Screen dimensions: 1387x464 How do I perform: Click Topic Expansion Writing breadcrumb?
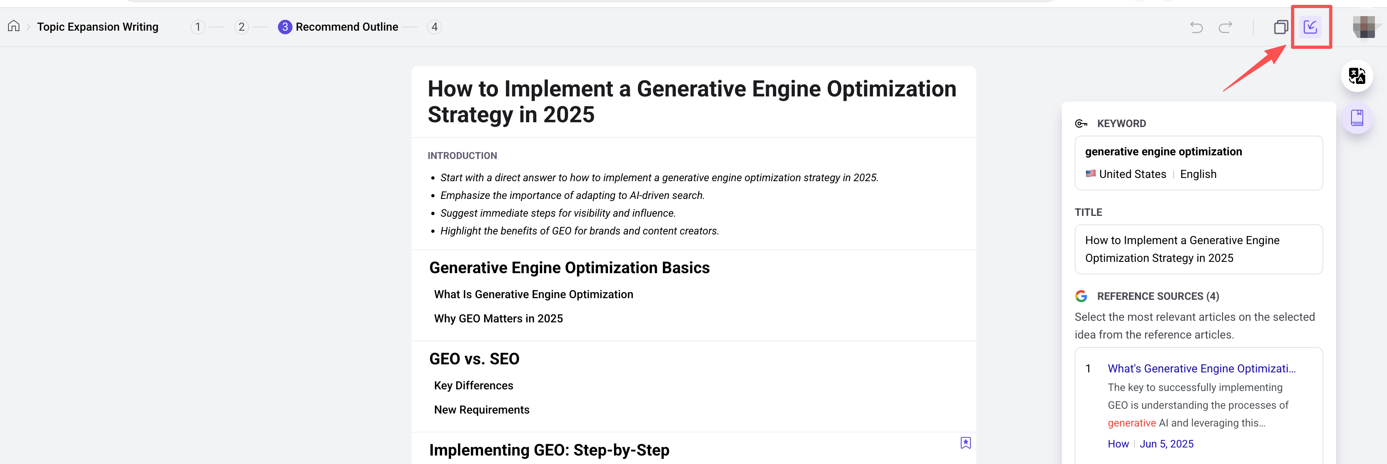point(98,27)
